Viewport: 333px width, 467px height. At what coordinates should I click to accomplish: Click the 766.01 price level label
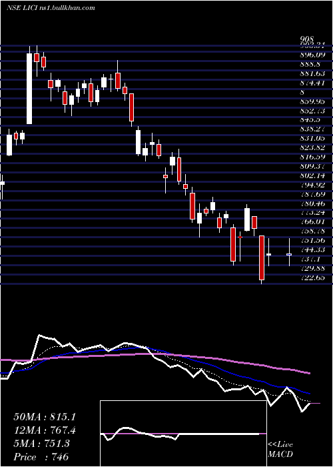[314, 222]
